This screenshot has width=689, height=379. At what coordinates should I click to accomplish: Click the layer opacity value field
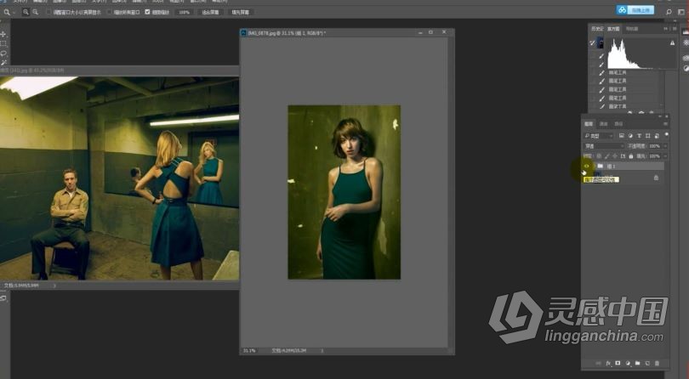[654, 146]
